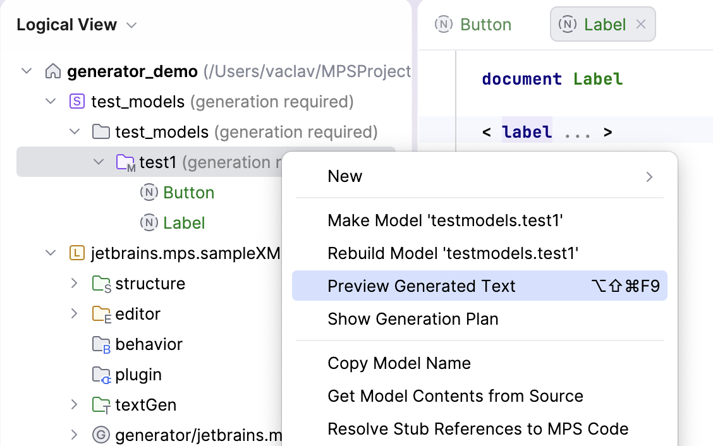Click the editor aspect folder icon
713x446 pixels.
101,314
